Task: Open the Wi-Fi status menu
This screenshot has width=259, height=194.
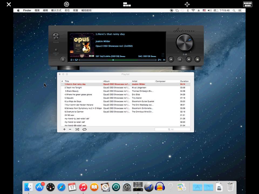Action: (x=193, y=11)
